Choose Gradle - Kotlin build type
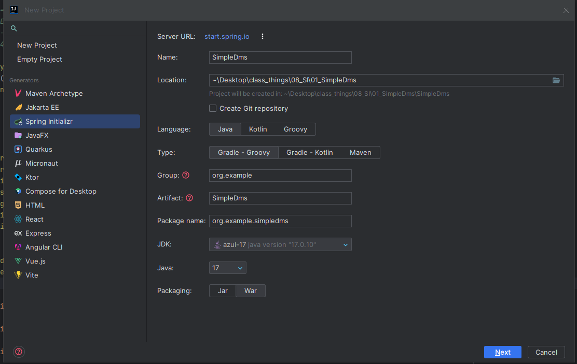The image size is (577, 364). click(x=309, y=152)
